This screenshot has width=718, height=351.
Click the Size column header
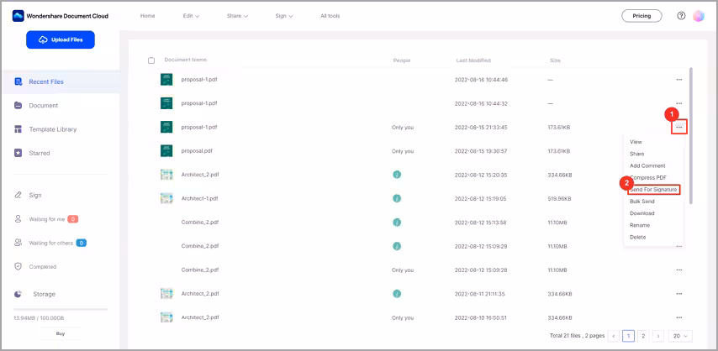(555, 60)
